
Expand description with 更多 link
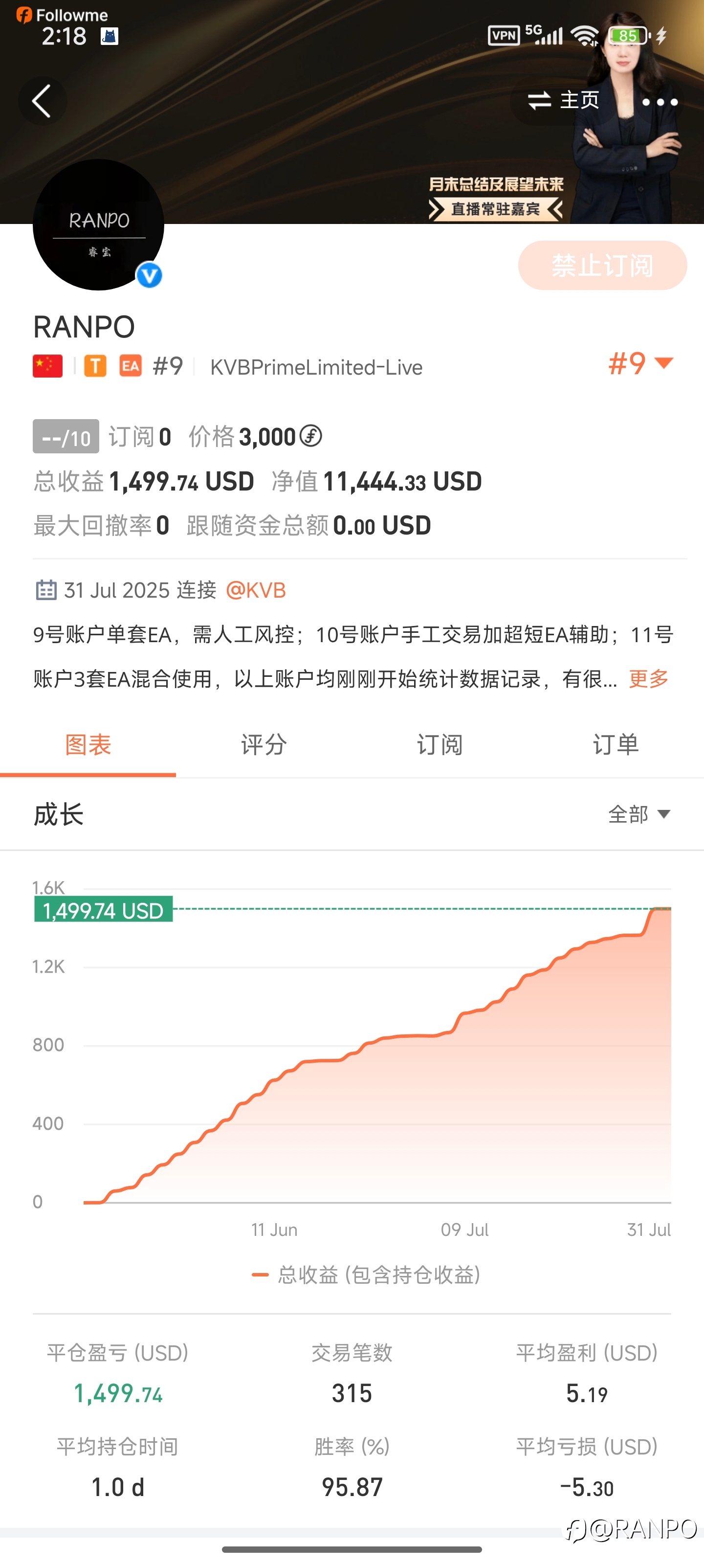point(648,679)
